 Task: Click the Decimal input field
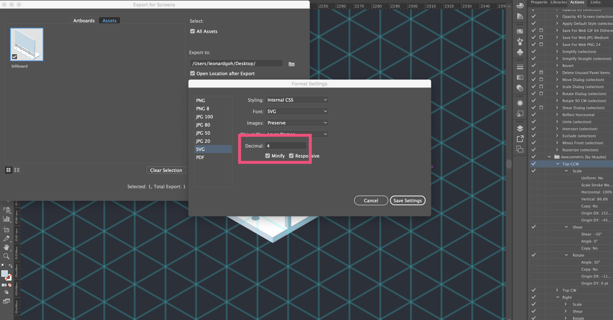coord(286,146)
